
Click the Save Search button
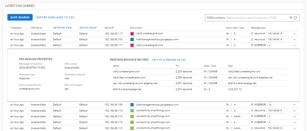pyautogui.click(x=20, y=18)
